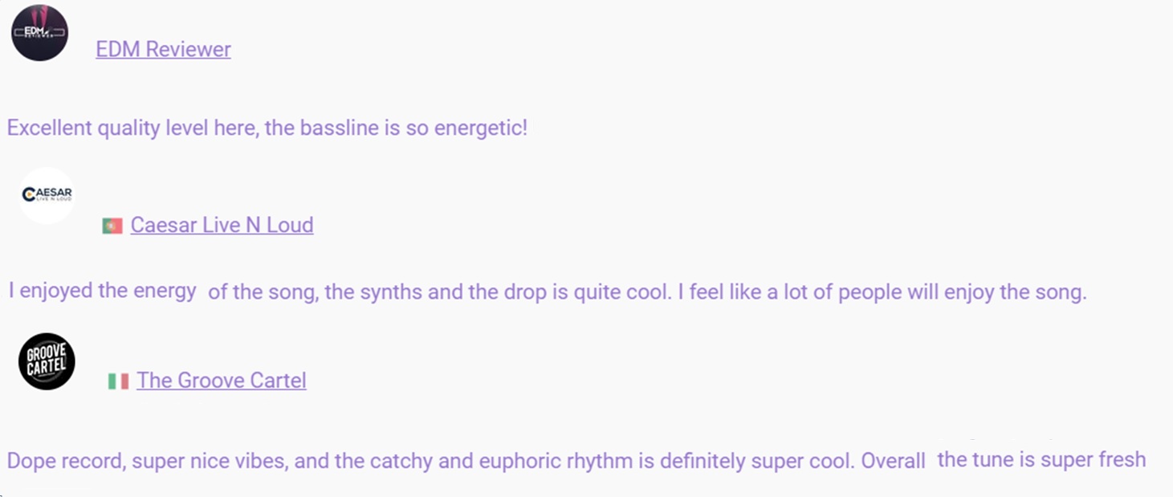Open The Groove Cartel link
1173x497 pixels.
pos(222,380)
